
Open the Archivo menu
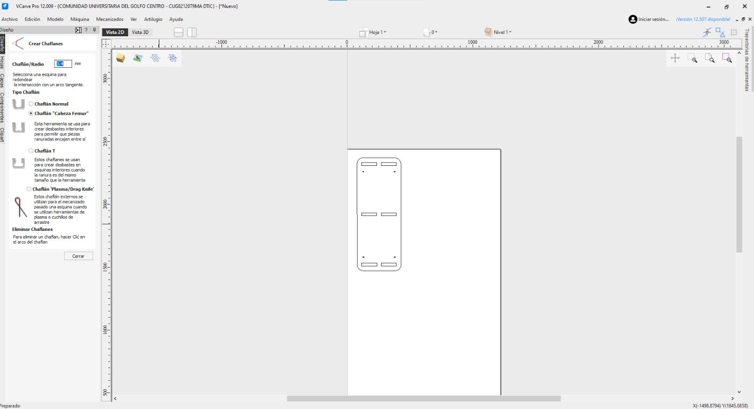[x=9, y=19]
